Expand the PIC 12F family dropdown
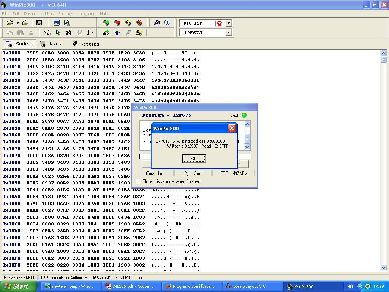Screen dimensions: 389x292 pyautogui.click(x=229, y=23)
